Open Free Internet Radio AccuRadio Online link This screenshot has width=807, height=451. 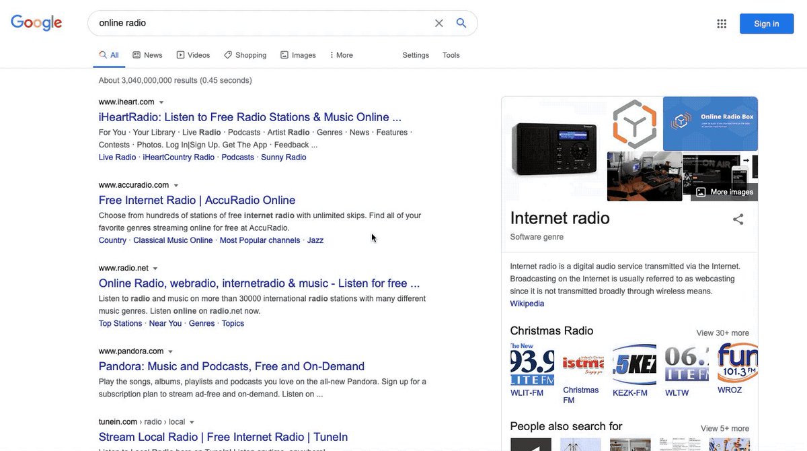(x=197, y=200)
